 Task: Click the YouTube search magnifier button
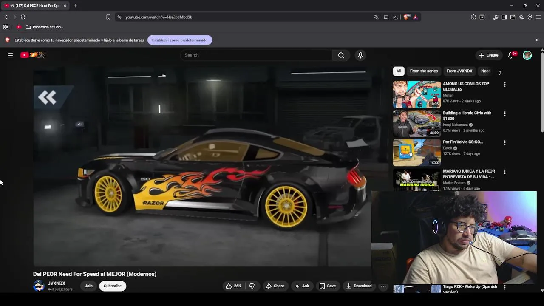pos(341,55)
